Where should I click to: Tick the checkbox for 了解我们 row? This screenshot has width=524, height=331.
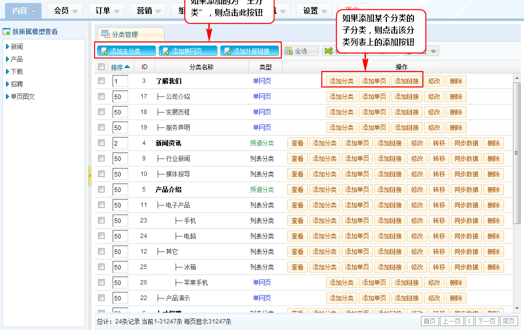(x=102, y=80)
